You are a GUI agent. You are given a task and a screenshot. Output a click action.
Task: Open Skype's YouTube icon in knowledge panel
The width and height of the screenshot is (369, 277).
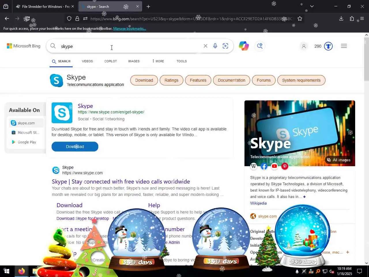[x=274, y=166]
